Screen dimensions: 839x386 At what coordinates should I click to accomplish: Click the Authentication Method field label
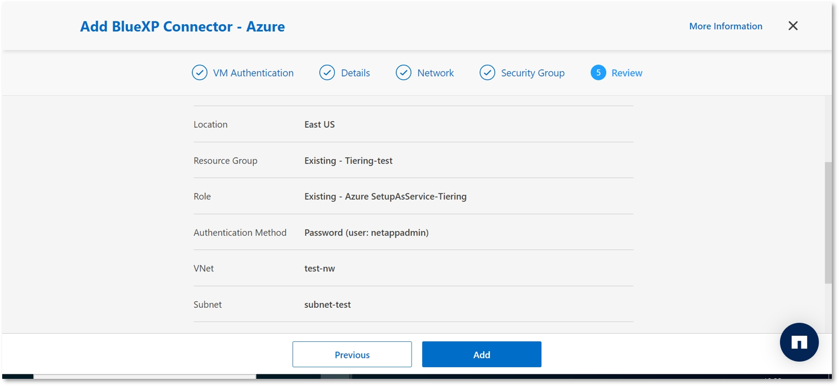point(240,233)
